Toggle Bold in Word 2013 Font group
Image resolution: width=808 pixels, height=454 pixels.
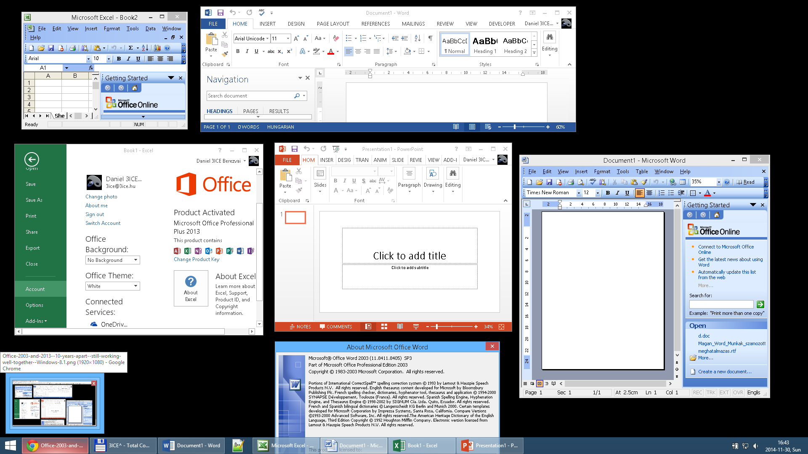238,51
